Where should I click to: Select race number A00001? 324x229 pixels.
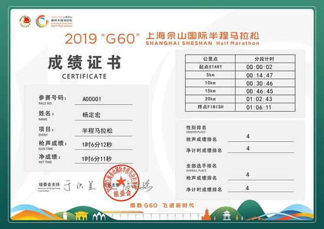click(x=92, y=99)
